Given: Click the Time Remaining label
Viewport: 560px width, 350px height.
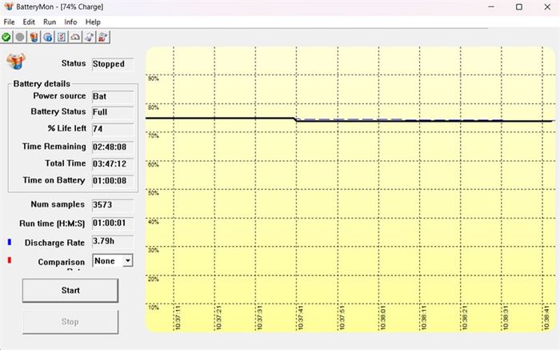Looking at the screenshot, I should pos(54,147).
